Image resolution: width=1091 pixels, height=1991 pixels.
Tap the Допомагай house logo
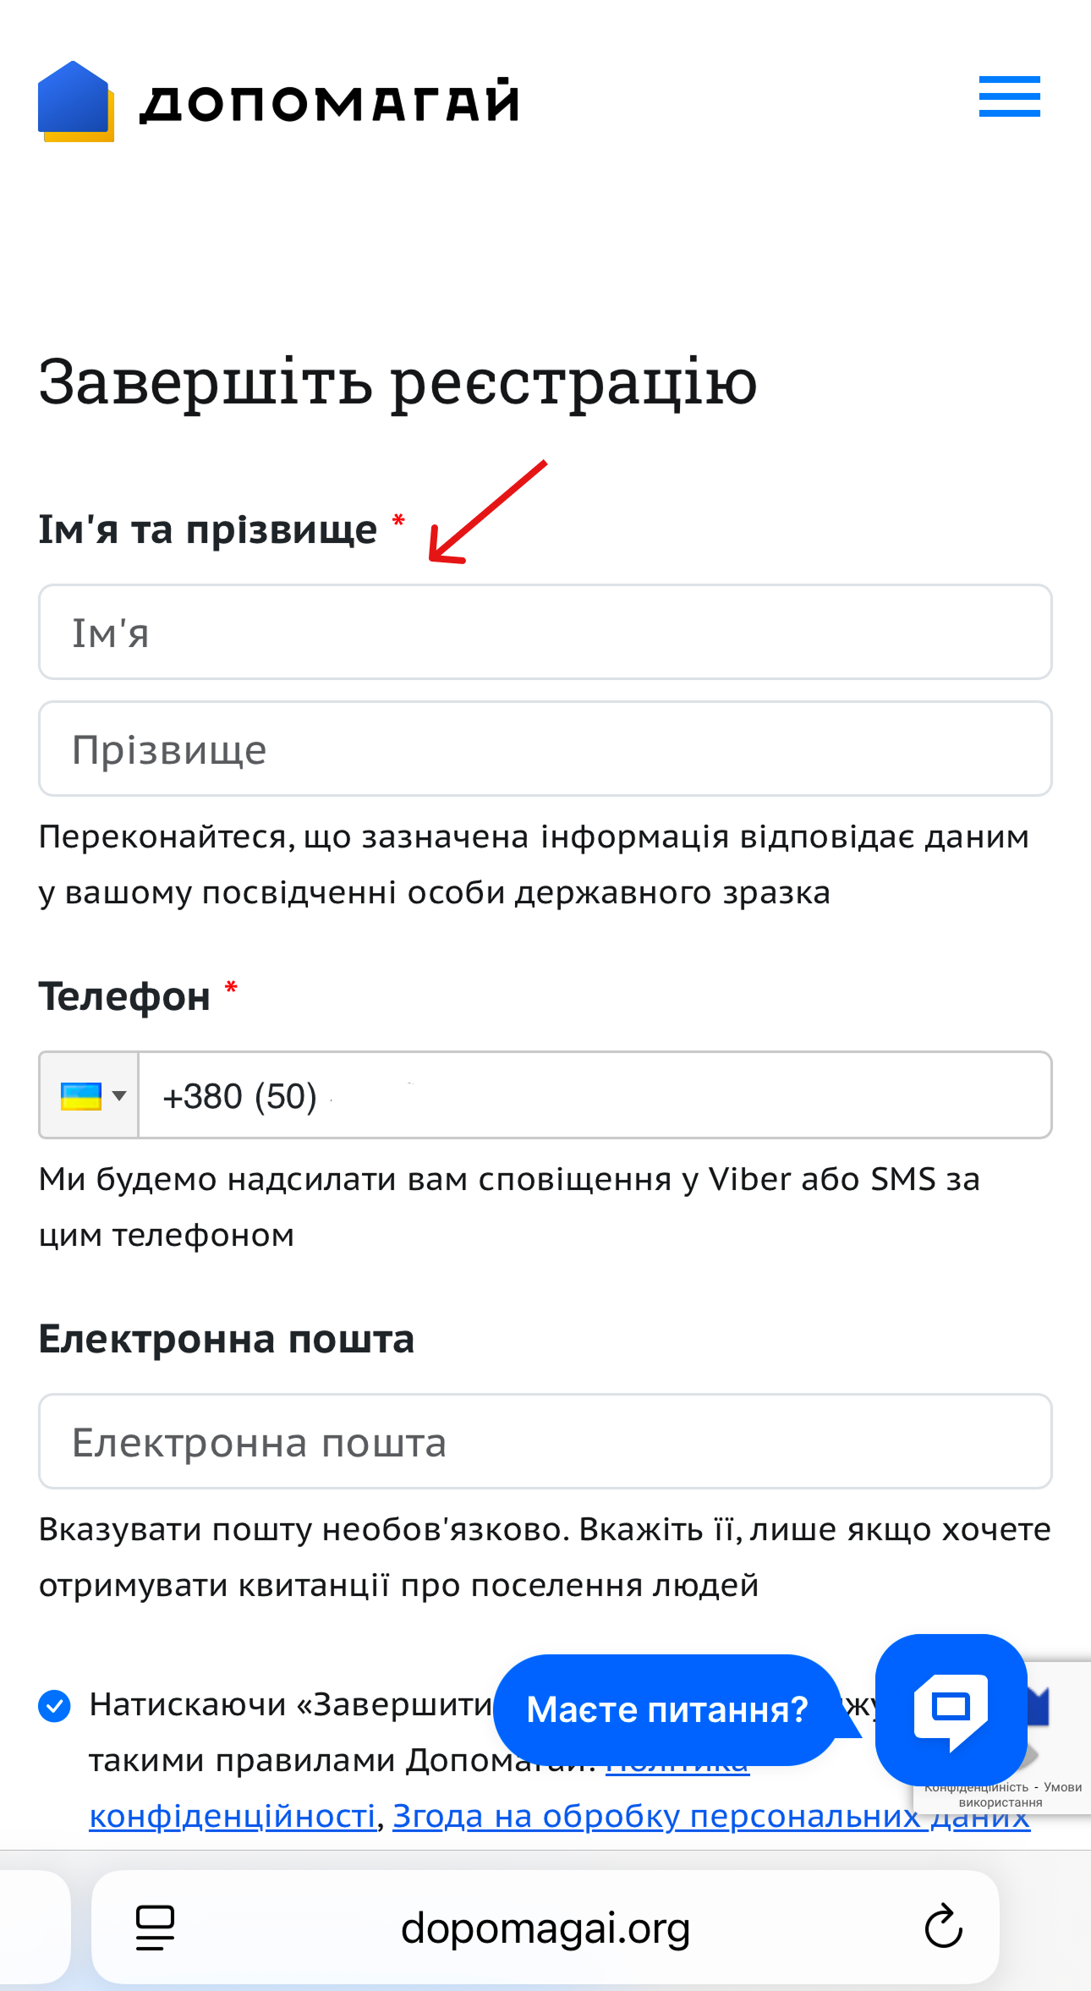point(75,101)
